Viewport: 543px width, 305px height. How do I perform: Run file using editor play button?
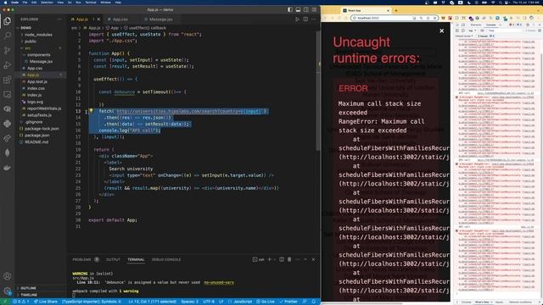coord(297,19)
